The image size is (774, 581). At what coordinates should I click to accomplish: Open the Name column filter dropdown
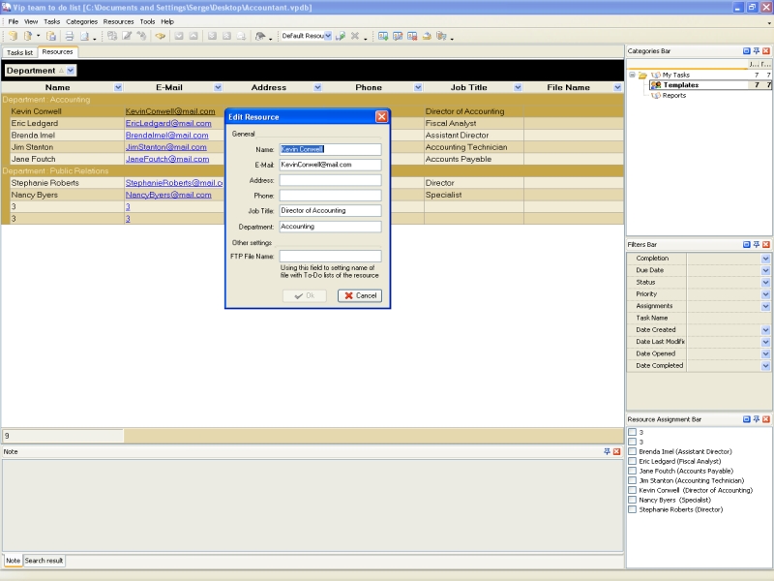tap(118, 87)
